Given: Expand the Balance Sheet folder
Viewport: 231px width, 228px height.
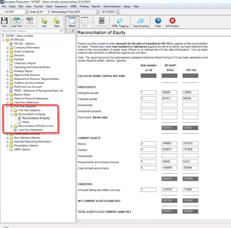Looking at the screenshot, I should pos(7,95).
